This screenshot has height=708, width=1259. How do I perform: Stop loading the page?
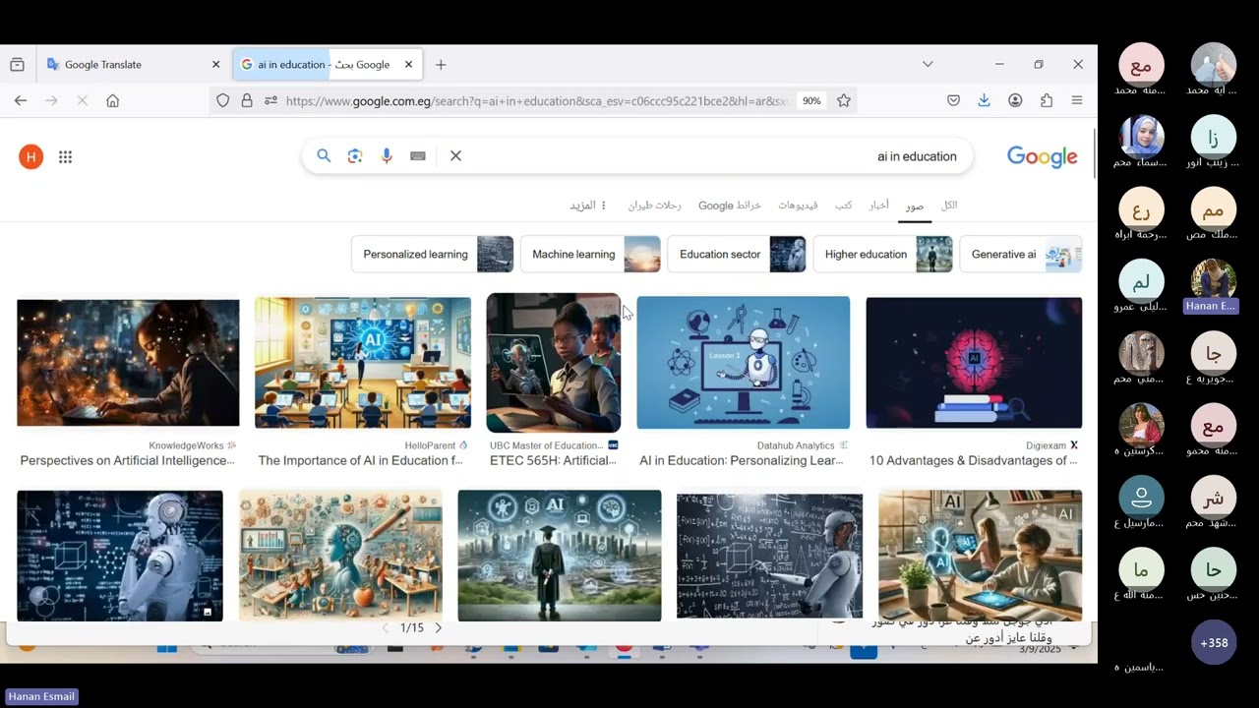[83, 100]
